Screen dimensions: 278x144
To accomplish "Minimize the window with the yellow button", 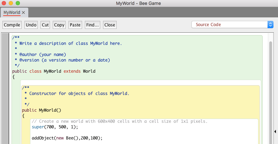I will (11, 3).
